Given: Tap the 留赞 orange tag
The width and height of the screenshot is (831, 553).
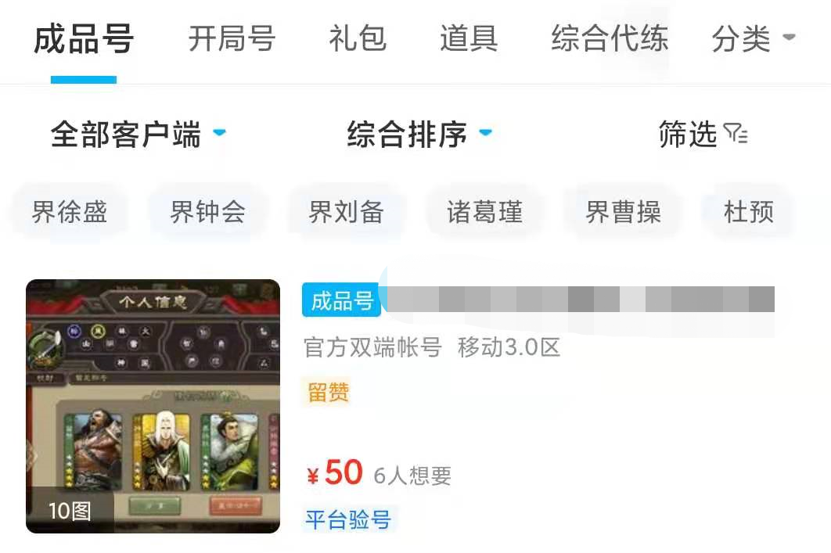Looking at the screenshot, I should [328, 393].
